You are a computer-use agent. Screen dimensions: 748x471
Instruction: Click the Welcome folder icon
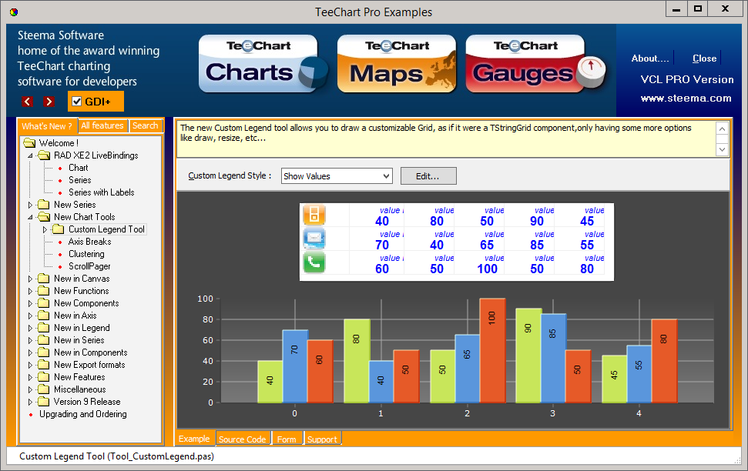click(x=29, y=143)
